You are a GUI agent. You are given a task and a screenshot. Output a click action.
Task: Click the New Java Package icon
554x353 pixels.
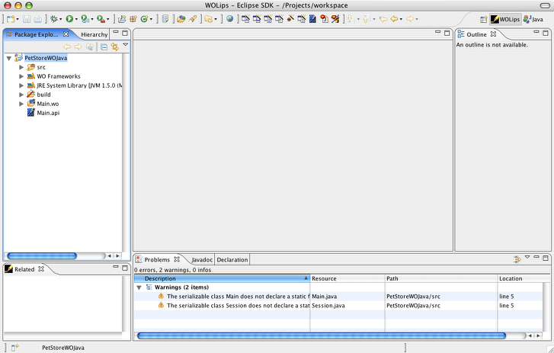(x=133, y=19)
